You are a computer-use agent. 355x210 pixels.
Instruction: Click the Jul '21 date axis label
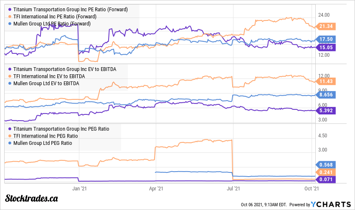click(234, 189)
